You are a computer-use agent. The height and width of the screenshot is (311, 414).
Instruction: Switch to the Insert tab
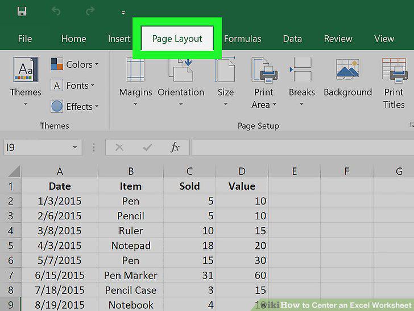pyautogui.click(x=119, y=39)
